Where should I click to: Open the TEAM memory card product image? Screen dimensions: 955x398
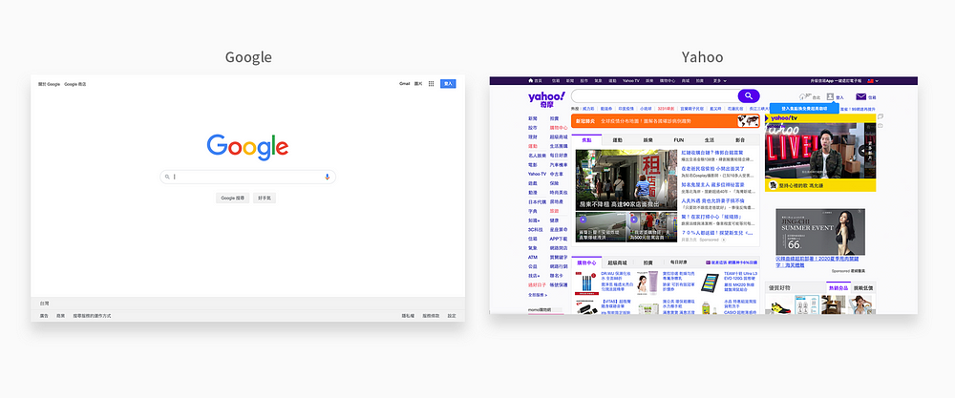pyautogui.click(x=709, y=283)
